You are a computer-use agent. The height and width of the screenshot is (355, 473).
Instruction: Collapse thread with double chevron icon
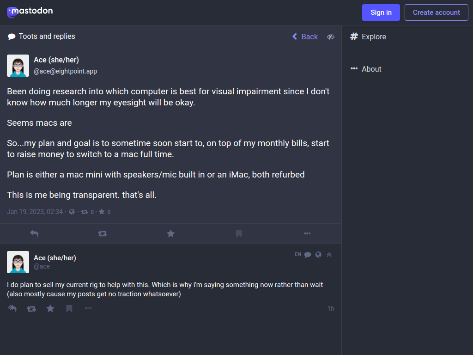[x=329, y=255]
